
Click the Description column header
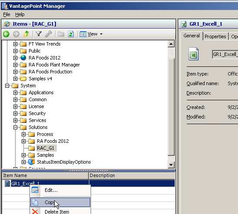pos(132,175)
